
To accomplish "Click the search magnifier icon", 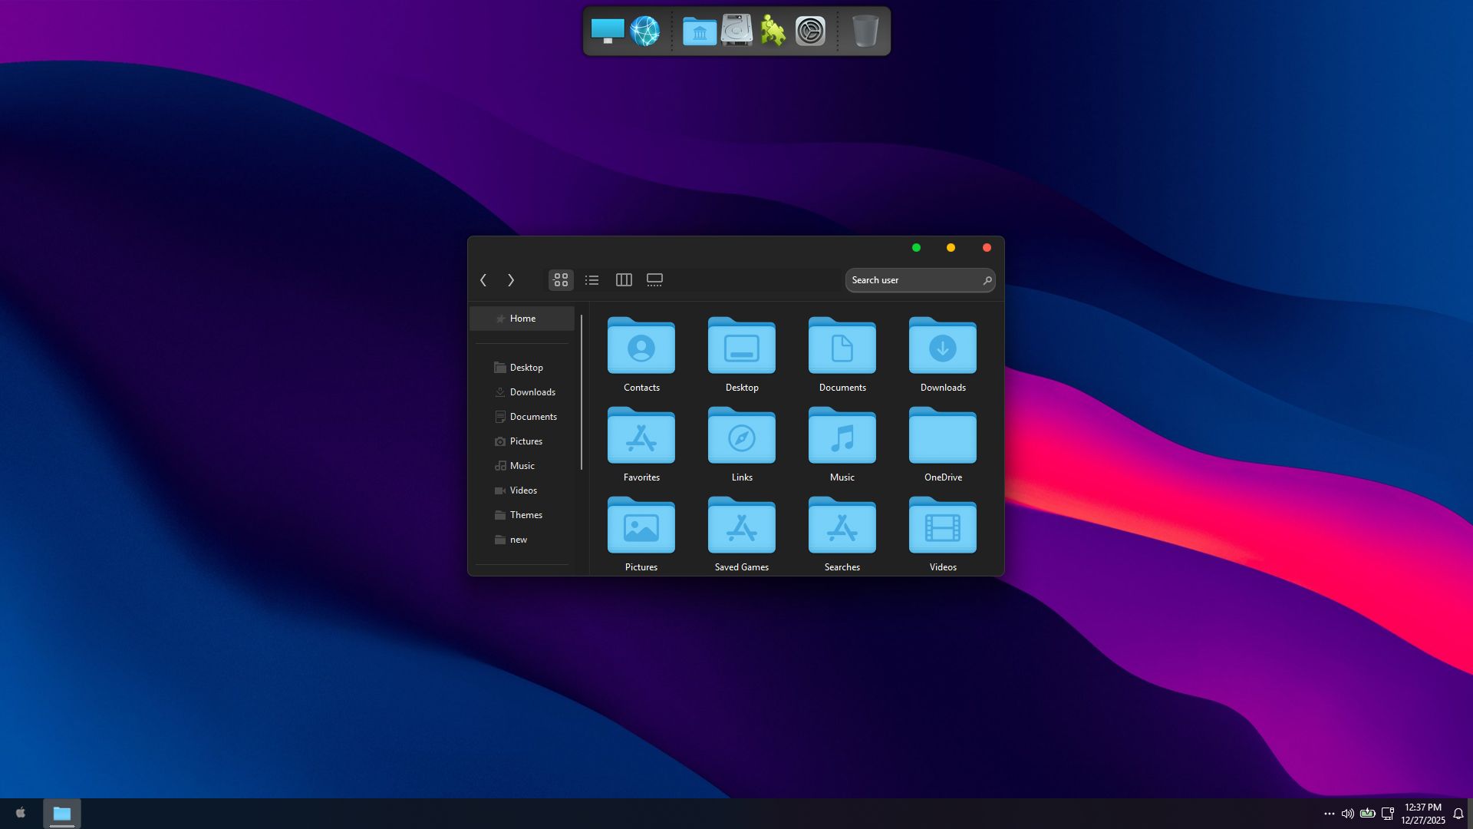I will point(987,281).
